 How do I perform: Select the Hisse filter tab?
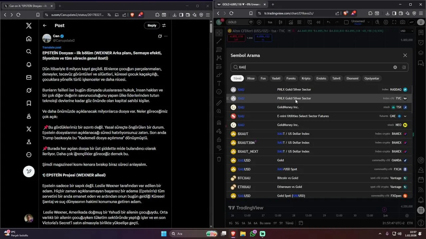coord(251,78)
